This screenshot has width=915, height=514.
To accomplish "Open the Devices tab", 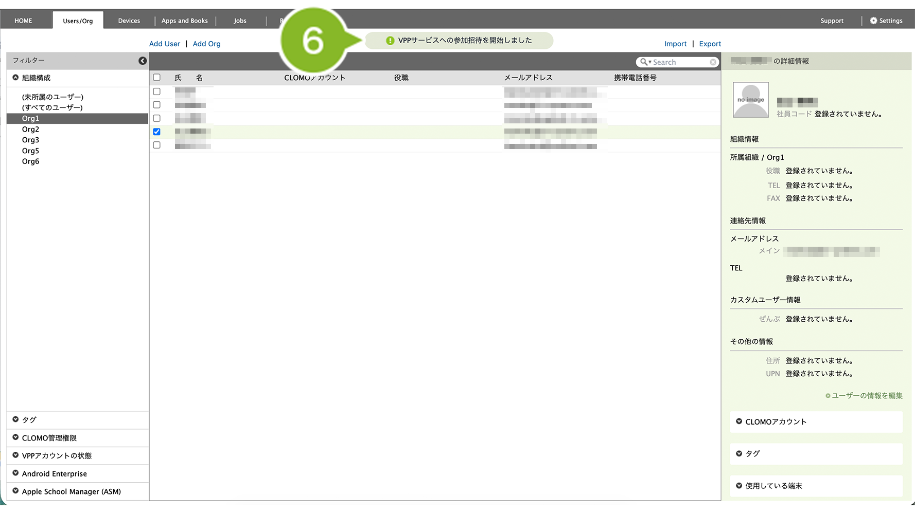I will [129, 21].
